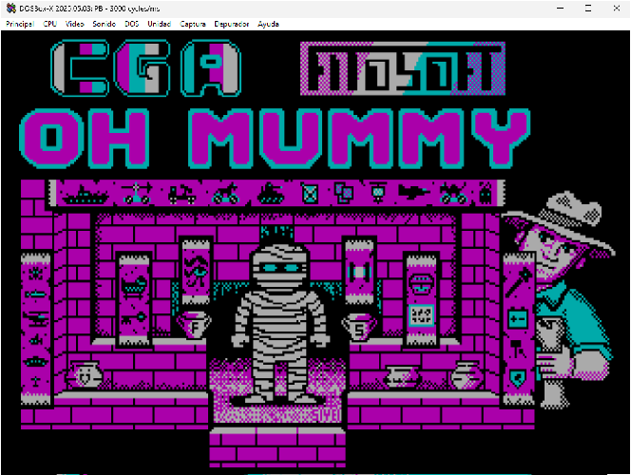Open the Principal menu
631x475 pixels.
tap(20, 24)
